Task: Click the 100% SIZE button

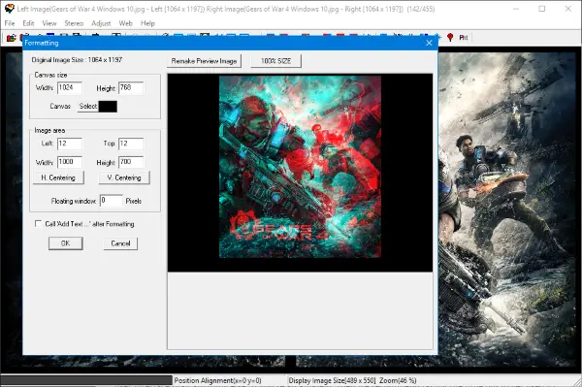Action: pos(275,61)
